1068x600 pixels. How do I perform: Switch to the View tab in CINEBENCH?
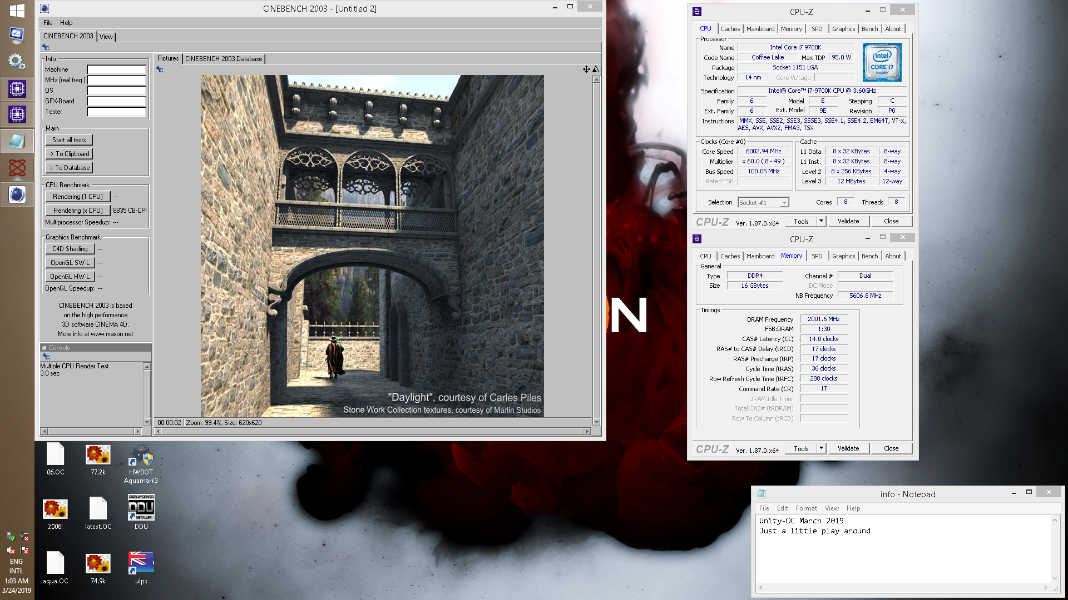[x=106, y=37]
